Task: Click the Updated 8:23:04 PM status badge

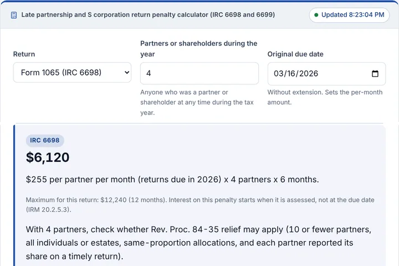Action: pos(349,15)
